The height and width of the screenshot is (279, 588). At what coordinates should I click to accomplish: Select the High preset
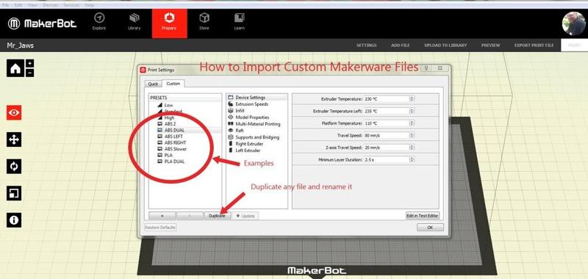[170, 117]
